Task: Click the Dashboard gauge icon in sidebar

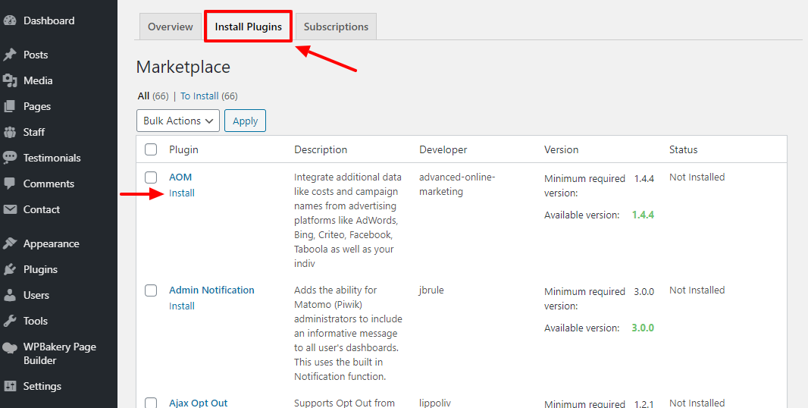Action: pyautogui.click(x=10, y=20)
